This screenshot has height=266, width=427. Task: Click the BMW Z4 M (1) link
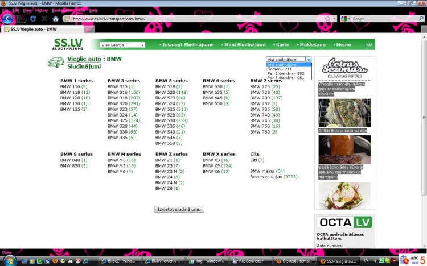(x=170, y=182)
